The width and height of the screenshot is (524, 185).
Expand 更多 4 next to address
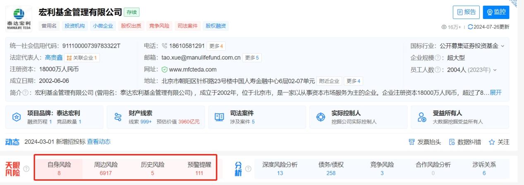coord(354,81)
